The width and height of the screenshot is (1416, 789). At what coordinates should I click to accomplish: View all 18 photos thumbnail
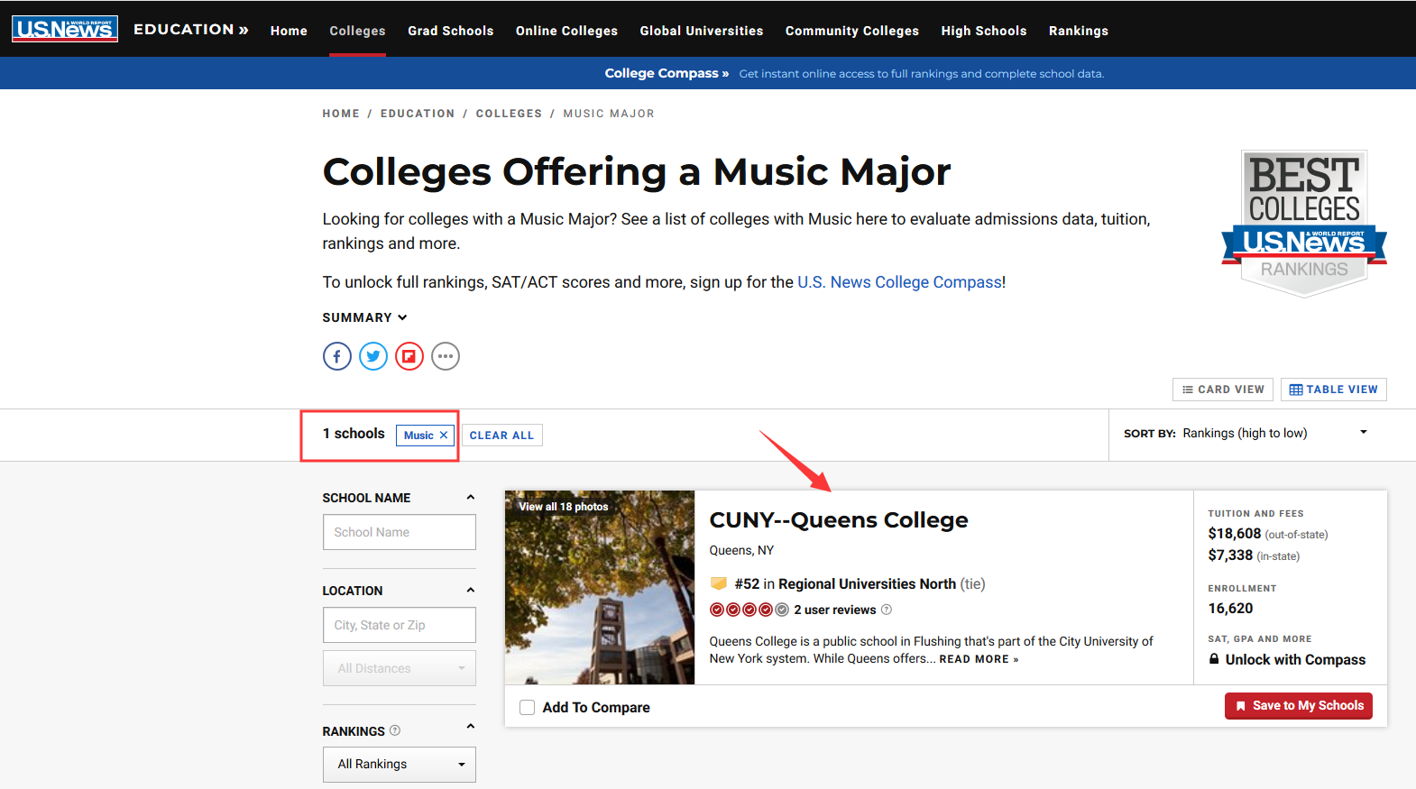(x=600, y=587)
